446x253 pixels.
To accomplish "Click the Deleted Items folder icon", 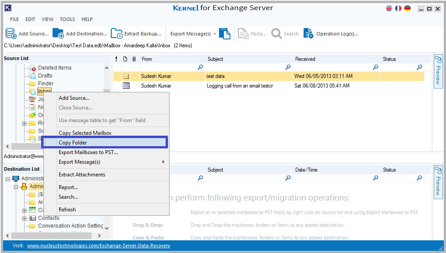I will [x=32, y=68].
